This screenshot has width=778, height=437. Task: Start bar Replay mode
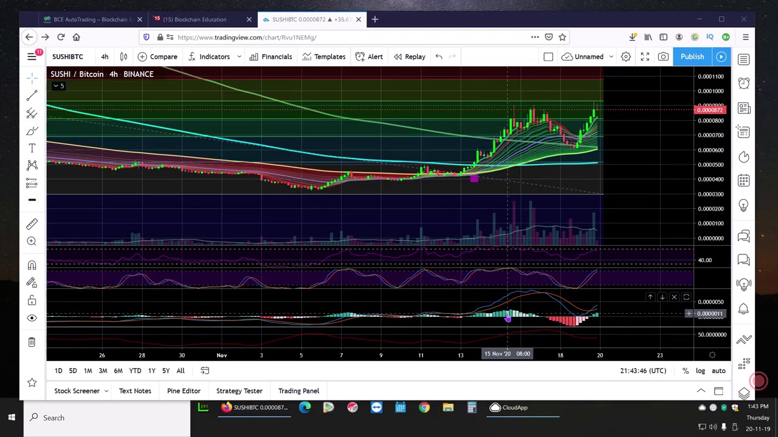point(409,56)
